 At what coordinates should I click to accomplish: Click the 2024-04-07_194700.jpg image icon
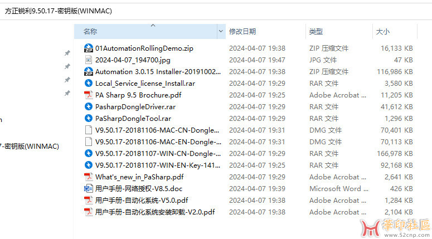tap(89, 60)
